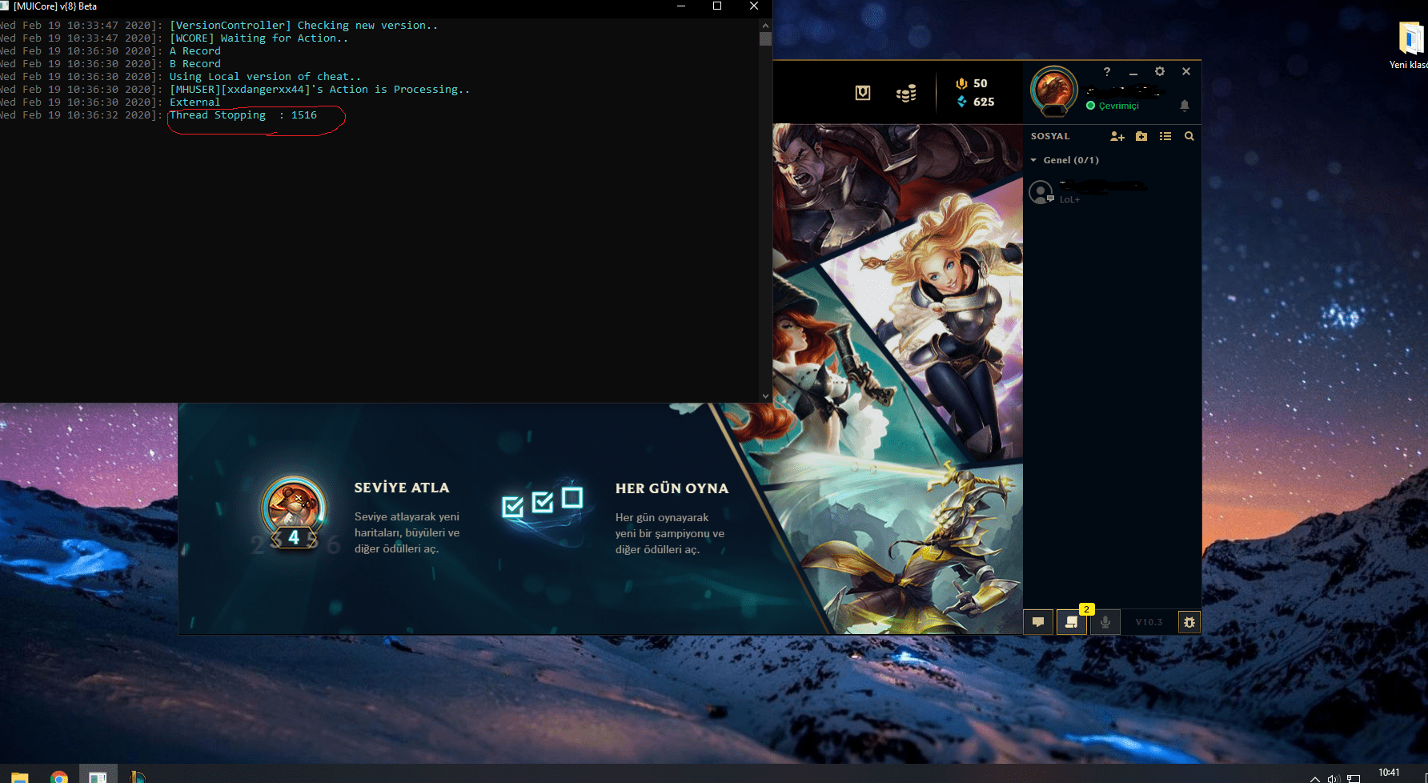This screenshot has width=1428, height=783.
Task: Open the Store coins icon
Action: [906, 94]
